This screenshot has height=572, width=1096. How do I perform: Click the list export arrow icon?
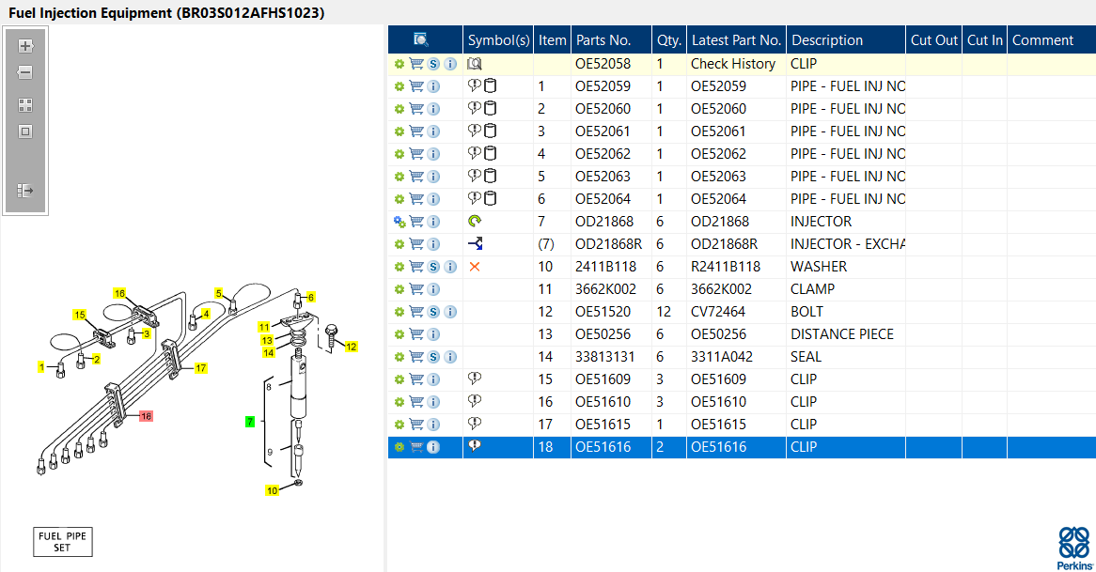pos(25,191)
